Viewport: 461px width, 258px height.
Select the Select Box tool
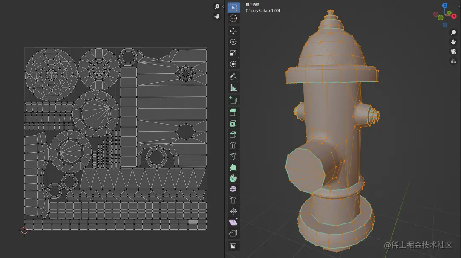coord(233,7)
